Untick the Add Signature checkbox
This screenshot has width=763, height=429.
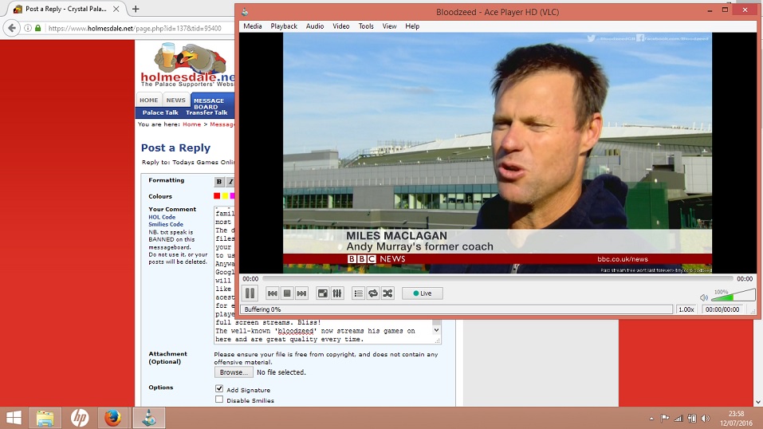pyautogui.click(x=219, y=389)
